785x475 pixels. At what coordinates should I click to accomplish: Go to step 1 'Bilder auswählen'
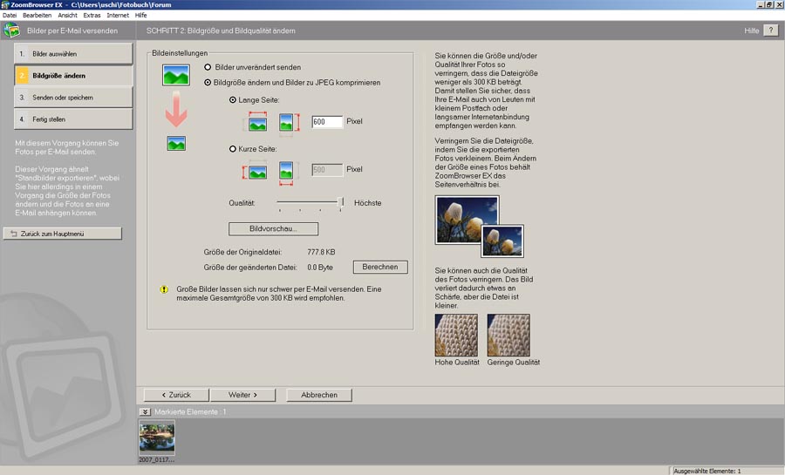click(x=73, y=54)
